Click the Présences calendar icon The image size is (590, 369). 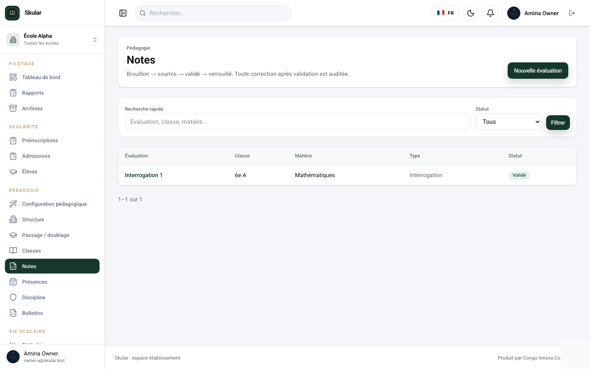point(13,282)
